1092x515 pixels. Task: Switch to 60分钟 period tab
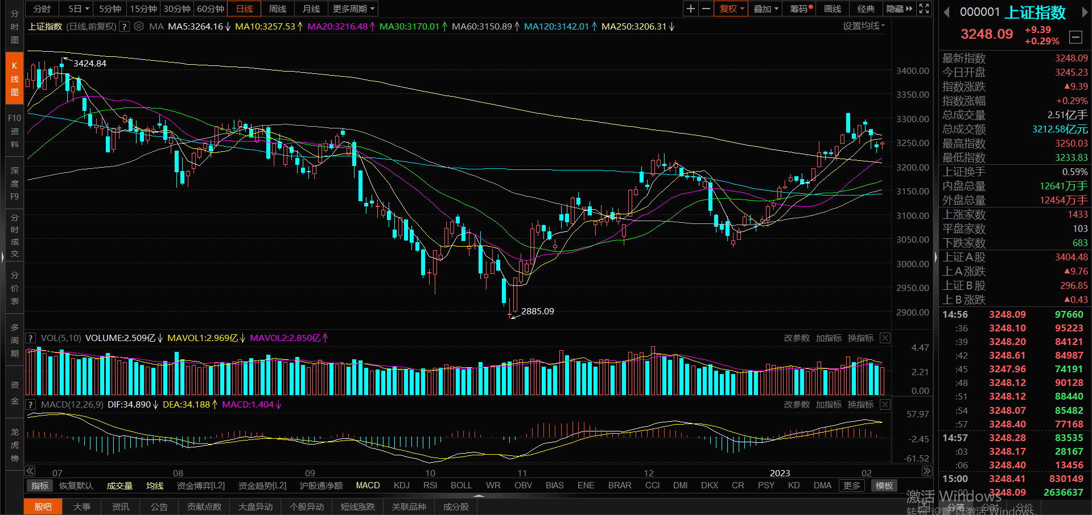pos(211,9)
